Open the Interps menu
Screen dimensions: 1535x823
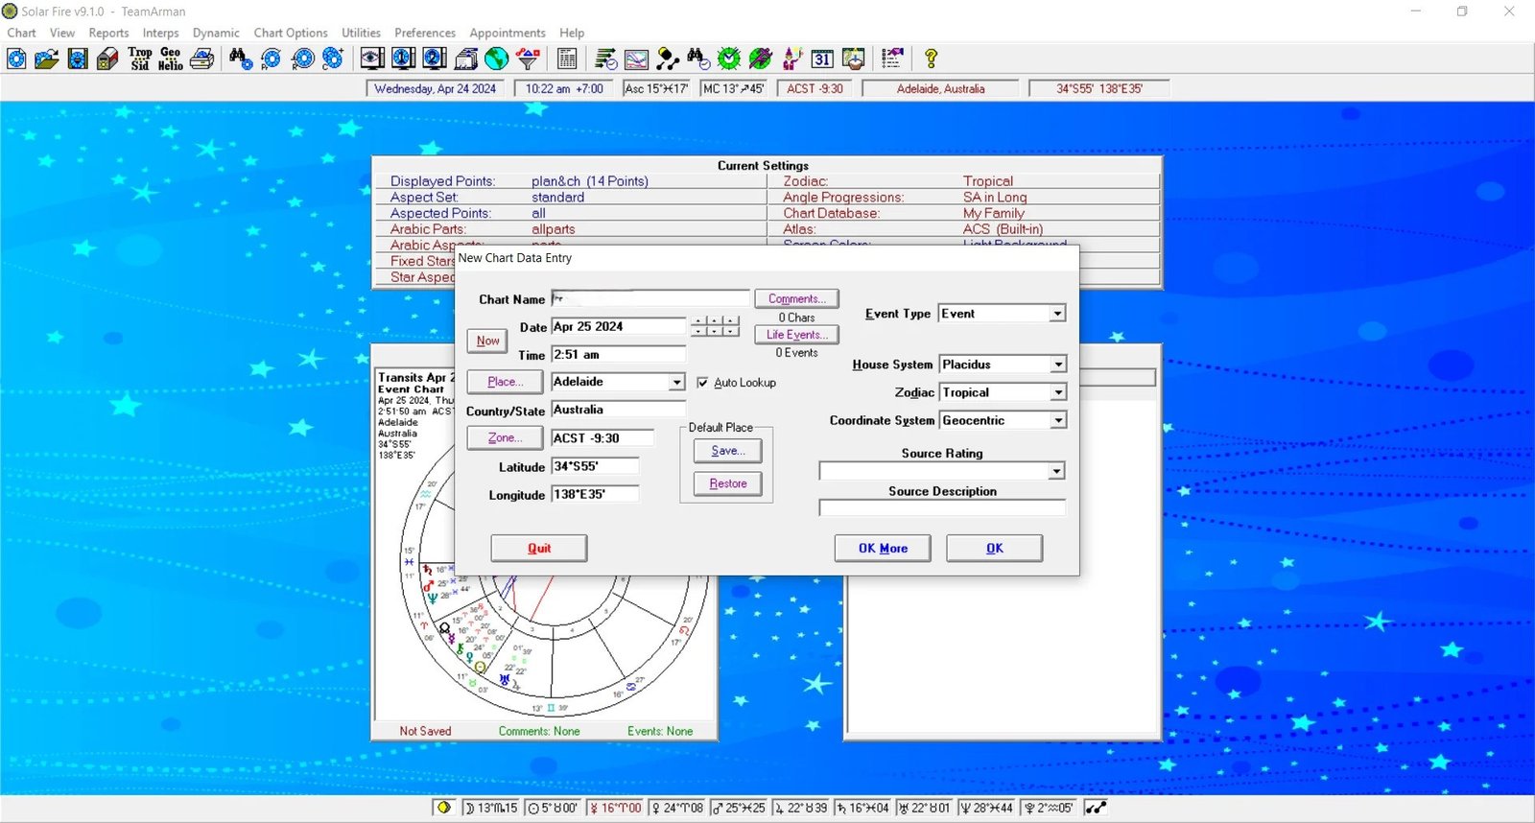pyautogui.click(x=161, y=33)
